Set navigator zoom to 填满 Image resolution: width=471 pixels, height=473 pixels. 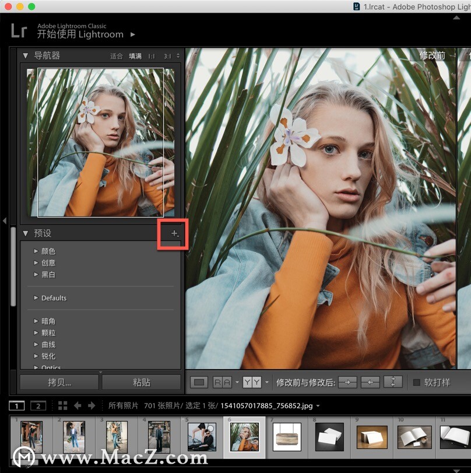135,56
